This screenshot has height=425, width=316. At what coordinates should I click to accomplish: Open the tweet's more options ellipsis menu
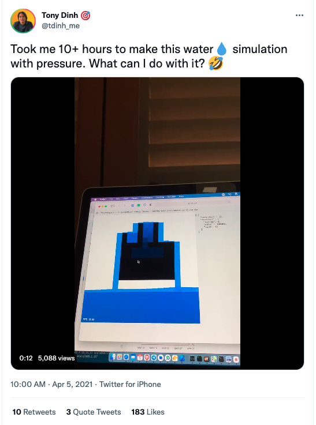coord(299,15)
